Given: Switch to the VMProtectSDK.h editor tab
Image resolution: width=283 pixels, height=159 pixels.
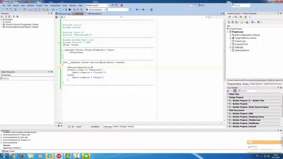Looking at the screenshot, I should (93, 14).
